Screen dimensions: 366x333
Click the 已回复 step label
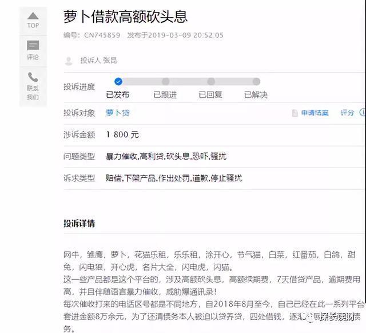pyautogui.click(x=210, y=94)
